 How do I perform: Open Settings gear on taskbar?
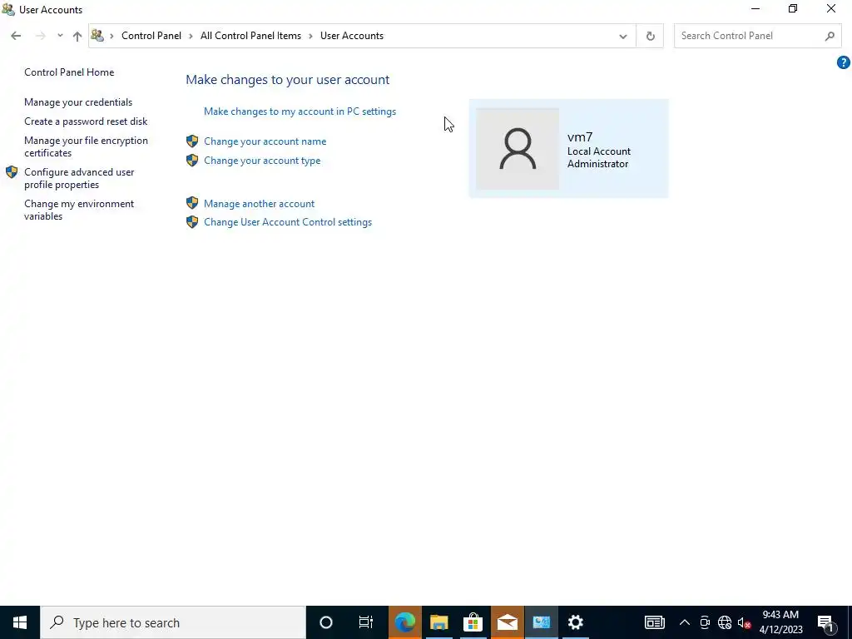click(576, 622)
